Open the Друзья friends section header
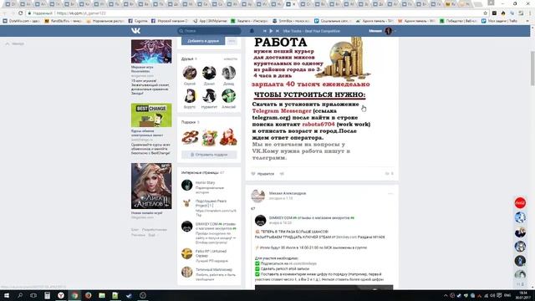 [187, 59]
